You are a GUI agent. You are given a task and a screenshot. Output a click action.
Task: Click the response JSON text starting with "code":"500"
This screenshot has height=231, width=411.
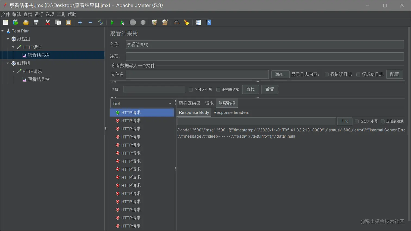coord(291,133)
